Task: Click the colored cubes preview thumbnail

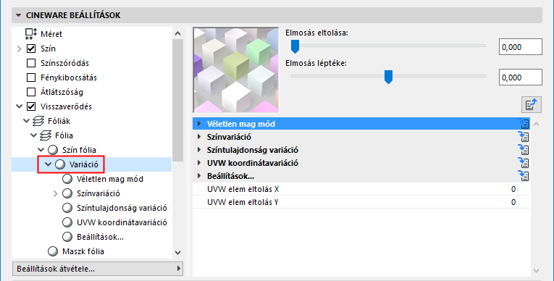Action: [236, 70]
